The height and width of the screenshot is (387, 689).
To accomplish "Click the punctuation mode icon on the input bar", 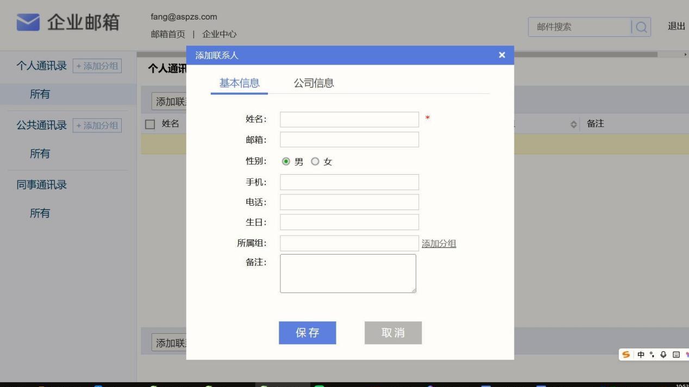I will [x=652, y=354].
